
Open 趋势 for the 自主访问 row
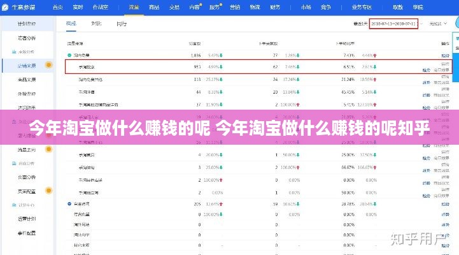pyautogui.click(x=445, y=204)
